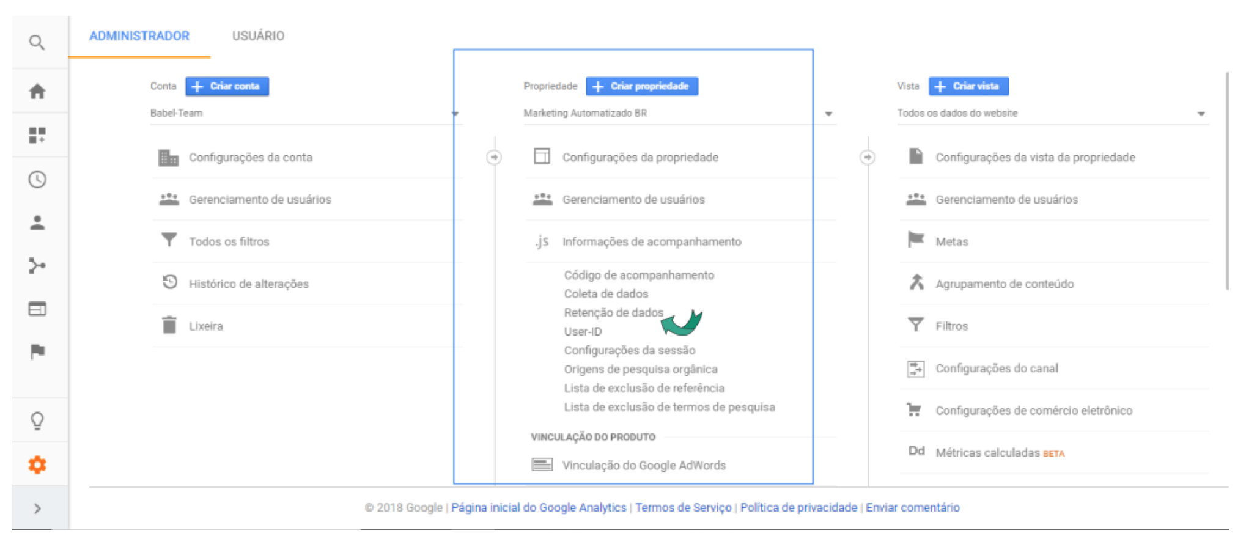Open Origens de pesquisa orgânica

point(641,369)
